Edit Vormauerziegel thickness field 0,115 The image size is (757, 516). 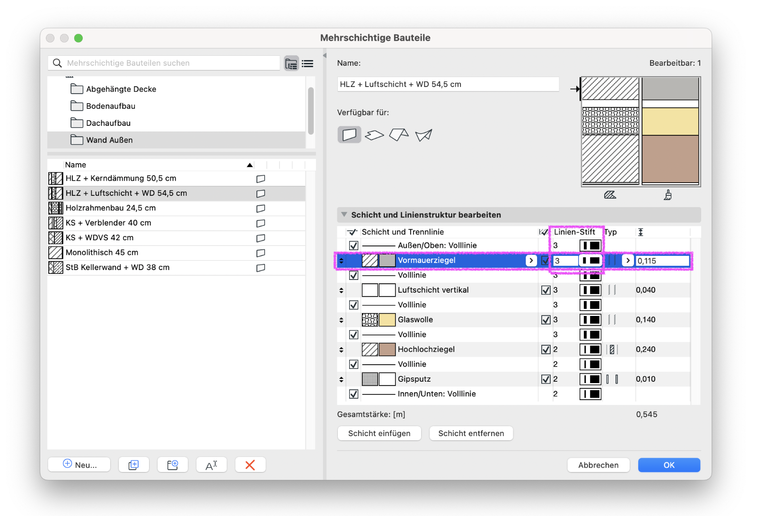point(662,261)
